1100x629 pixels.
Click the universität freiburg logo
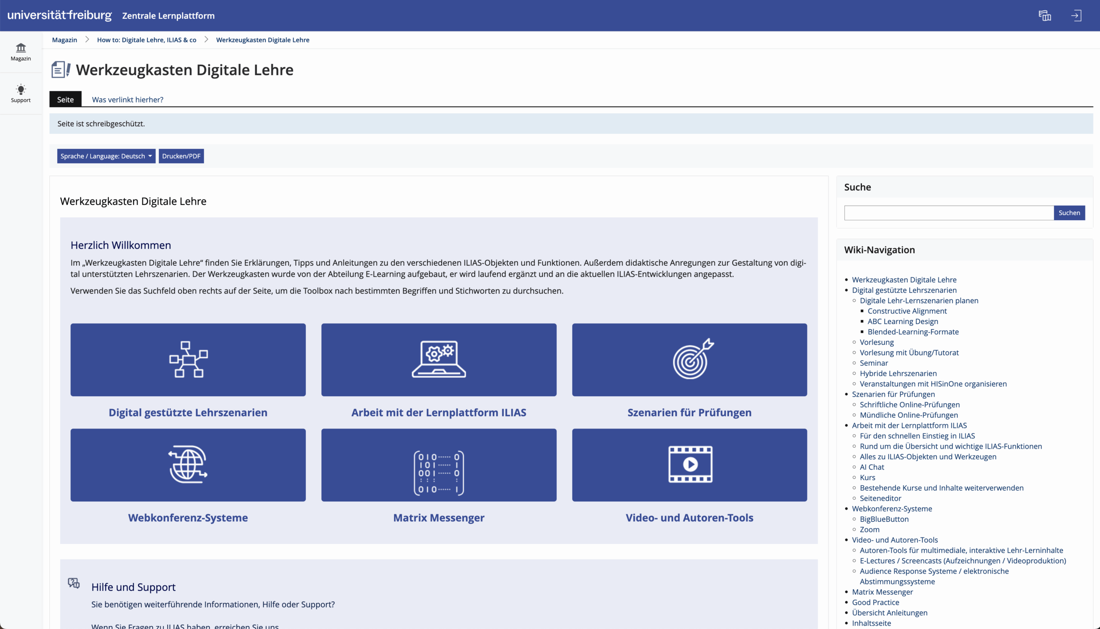pos(60,15)
